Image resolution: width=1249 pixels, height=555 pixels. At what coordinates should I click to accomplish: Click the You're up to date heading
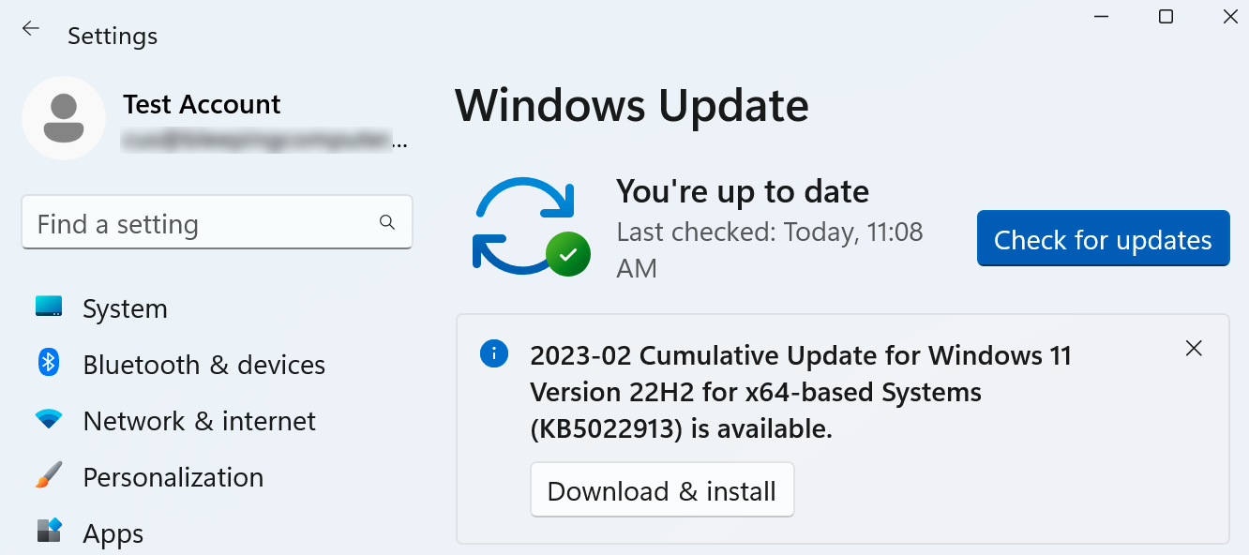742,190
